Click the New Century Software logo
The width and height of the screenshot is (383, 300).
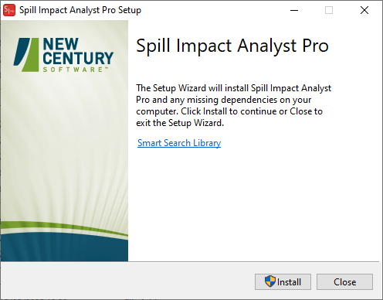click(63, 55)
